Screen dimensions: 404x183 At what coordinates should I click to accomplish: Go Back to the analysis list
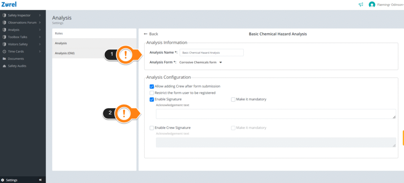click(151, 34)
